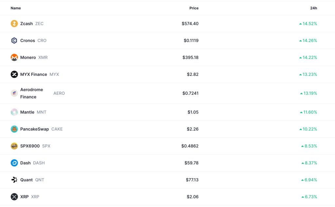Click the Cronos 14.26% change value
Screen dimensions: 335x207
(x=309, y=41)
